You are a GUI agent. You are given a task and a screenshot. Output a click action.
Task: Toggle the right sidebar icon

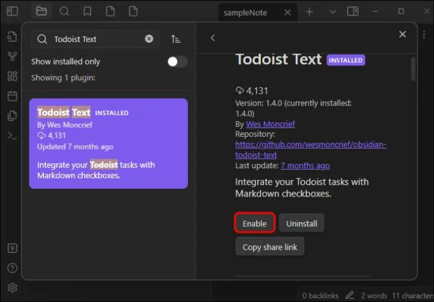click(353, 11)
